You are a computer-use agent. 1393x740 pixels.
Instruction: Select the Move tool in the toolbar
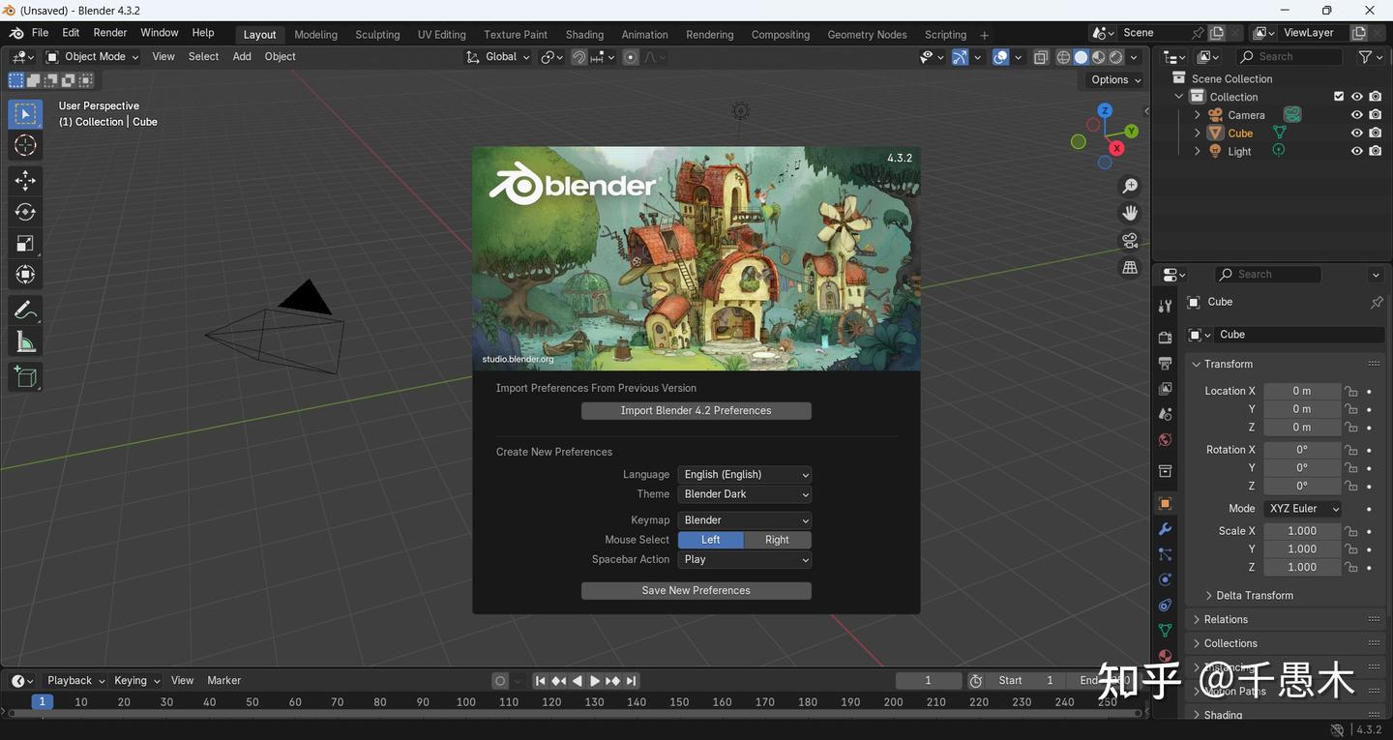pos(25,179)
